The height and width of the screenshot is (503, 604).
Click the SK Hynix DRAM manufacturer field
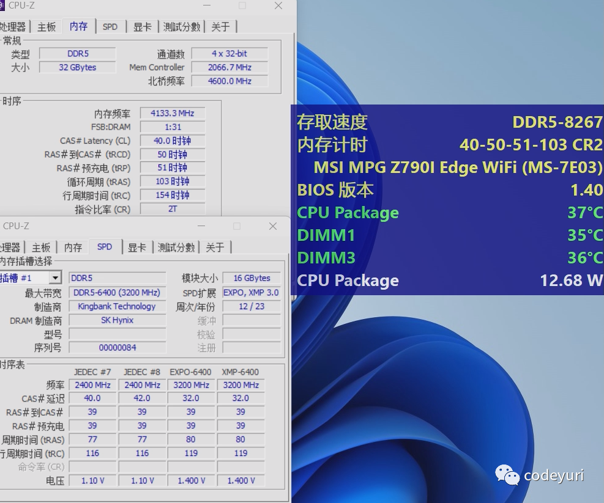point(117,320)
